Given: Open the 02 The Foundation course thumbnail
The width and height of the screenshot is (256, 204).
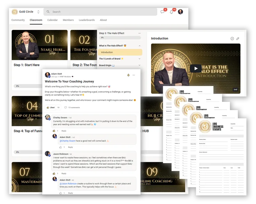Looking at the screenshot, I should click(x=83, y=45).
